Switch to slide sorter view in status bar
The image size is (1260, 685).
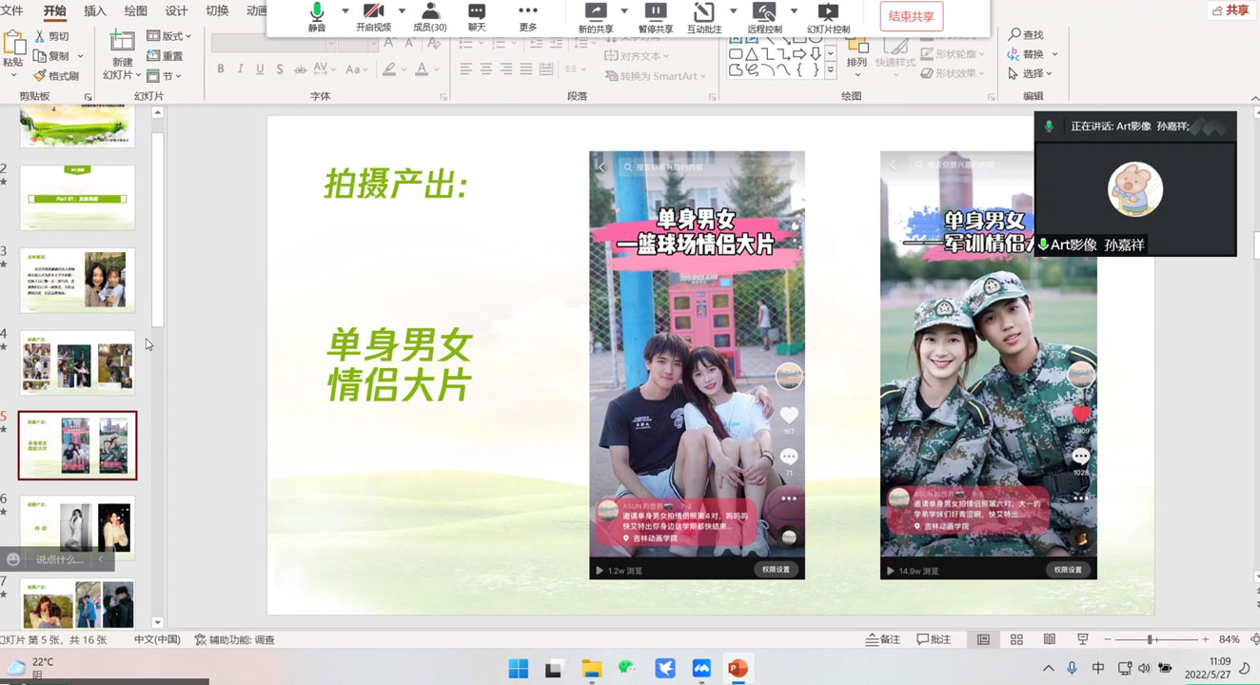pyautogui.click(x=1016, y=639)
